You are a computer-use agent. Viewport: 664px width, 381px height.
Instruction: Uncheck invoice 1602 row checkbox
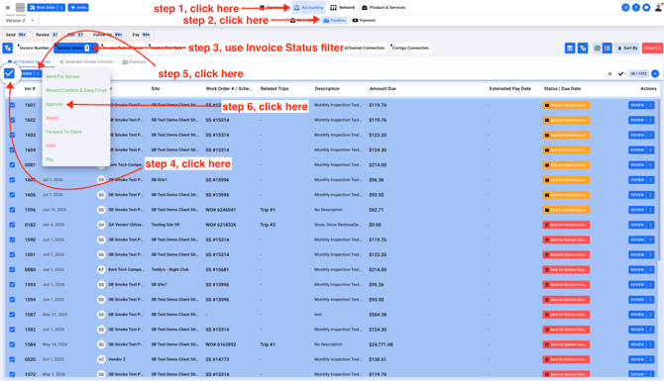coord(12,120)
